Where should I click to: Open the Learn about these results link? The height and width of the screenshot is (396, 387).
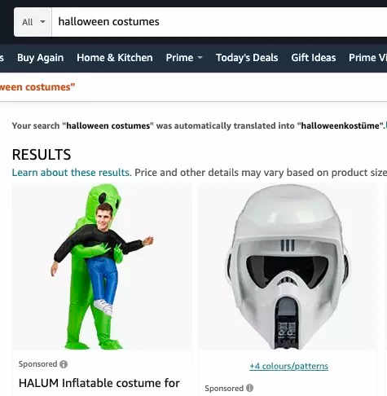(x=71, y=173)
